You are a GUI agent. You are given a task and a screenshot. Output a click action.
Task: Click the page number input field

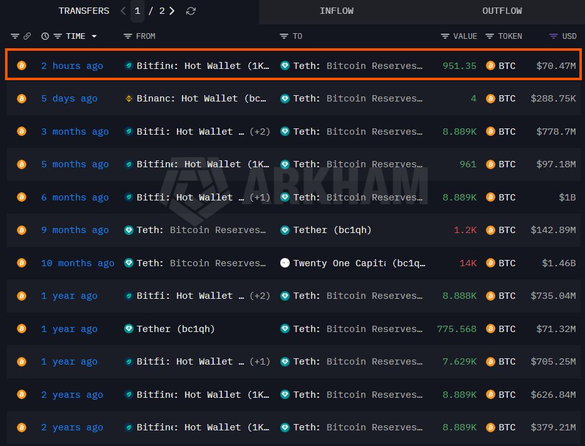(137, 11)
